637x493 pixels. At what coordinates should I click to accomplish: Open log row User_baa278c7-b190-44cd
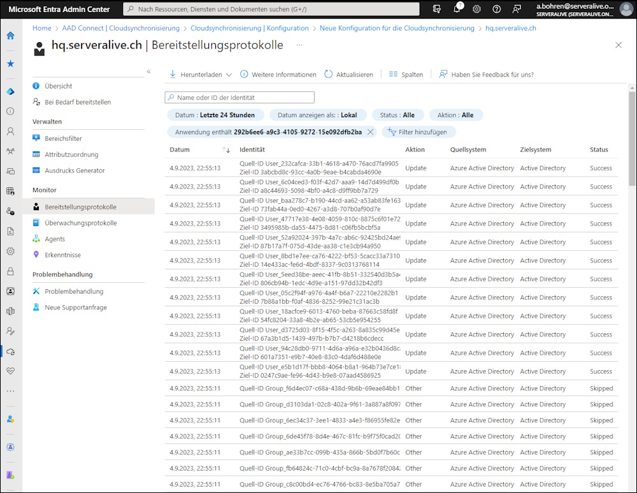pos(391,205)
